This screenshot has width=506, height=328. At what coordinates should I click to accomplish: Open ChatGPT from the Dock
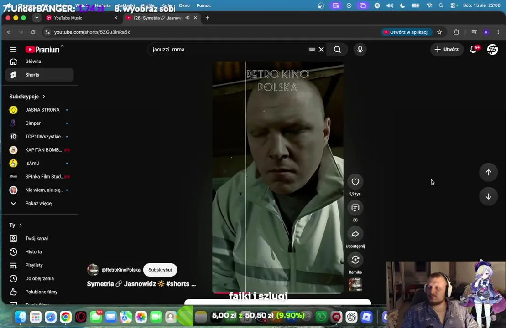(x=351, y=317)
